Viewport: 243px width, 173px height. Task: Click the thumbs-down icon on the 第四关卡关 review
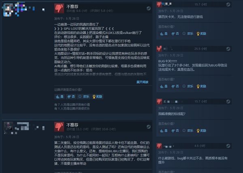tap(159, 4)
